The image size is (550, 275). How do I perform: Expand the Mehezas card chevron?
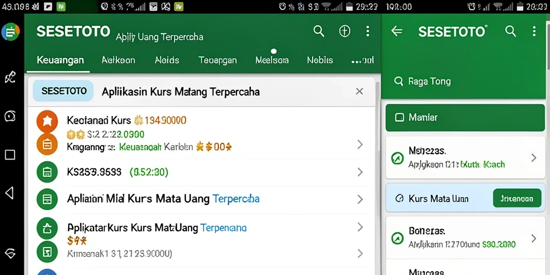pyautogui.click(x=533, y=158)
